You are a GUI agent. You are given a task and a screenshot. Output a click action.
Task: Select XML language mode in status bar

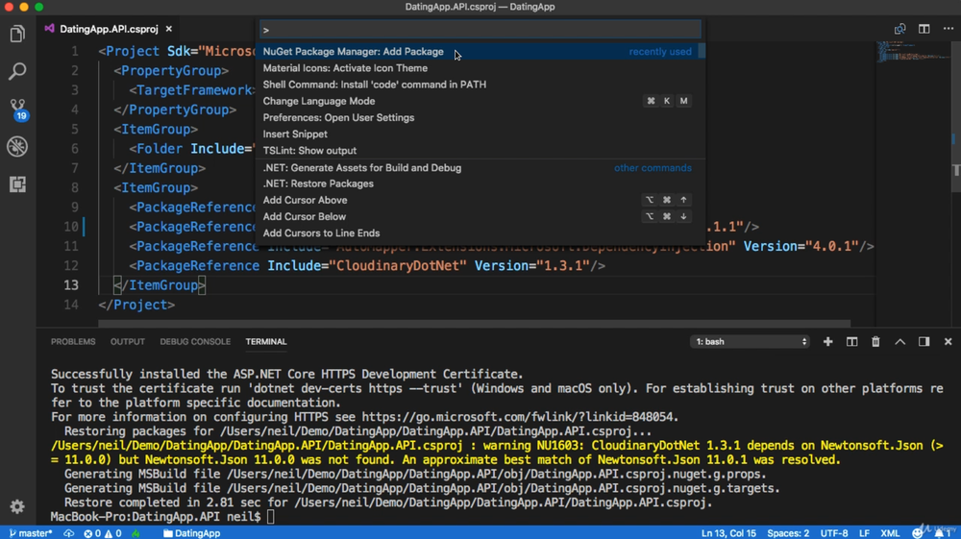(x=889, y=532)
